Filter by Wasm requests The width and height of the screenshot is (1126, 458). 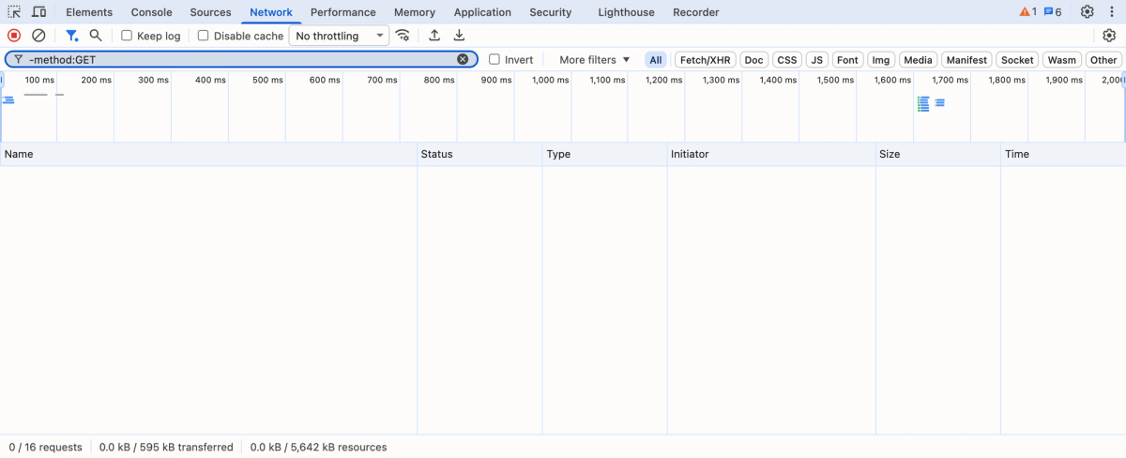[1061, 59]
